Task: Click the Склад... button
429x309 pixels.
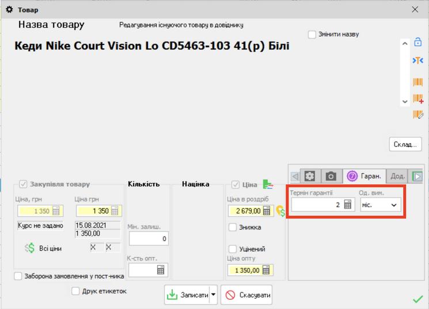Action: (x=405, y=144)
